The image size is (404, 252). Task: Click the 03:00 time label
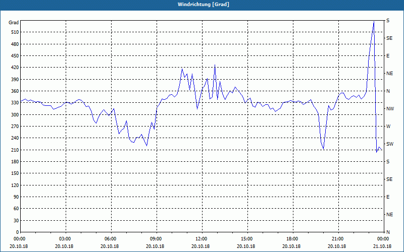point(66,238)
